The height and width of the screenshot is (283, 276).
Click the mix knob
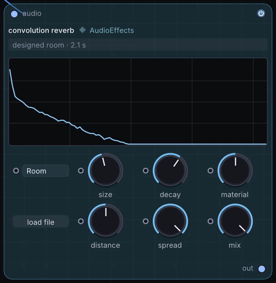[235, 221]
